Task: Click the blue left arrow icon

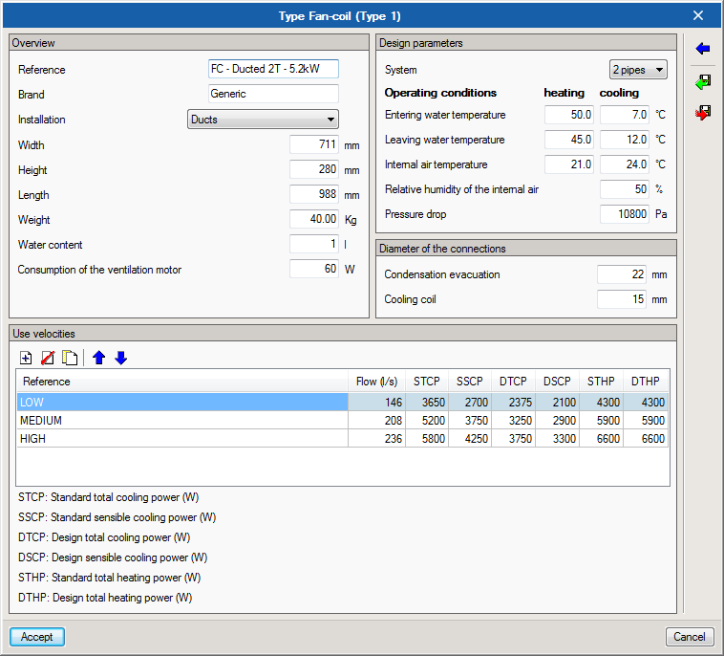Action: tap(703, 49)
